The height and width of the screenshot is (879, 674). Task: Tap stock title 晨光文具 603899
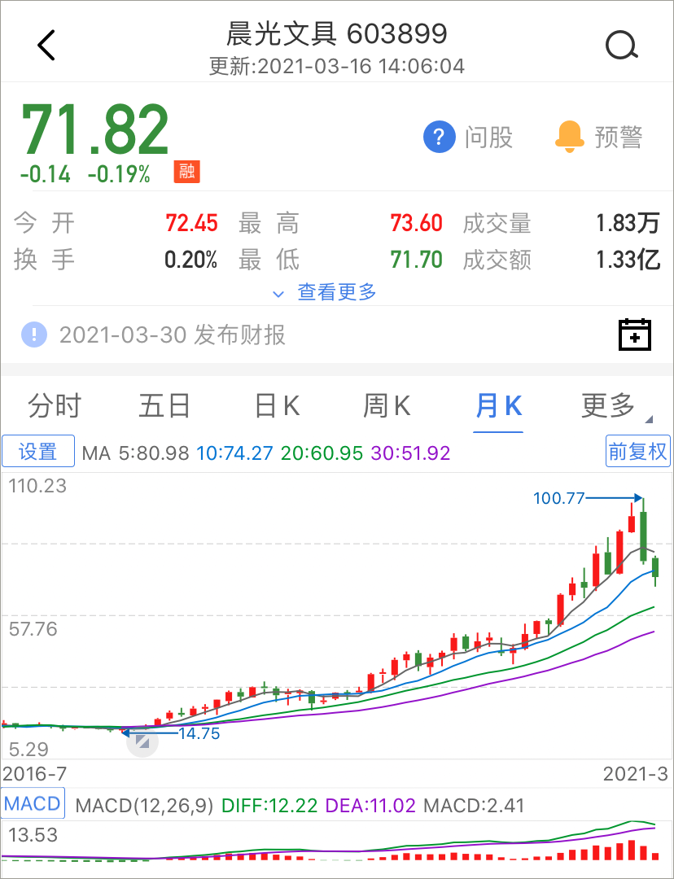point(336,33)
